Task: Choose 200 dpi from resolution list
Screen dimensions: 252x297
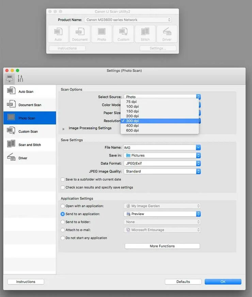Action: coord(160,116)
